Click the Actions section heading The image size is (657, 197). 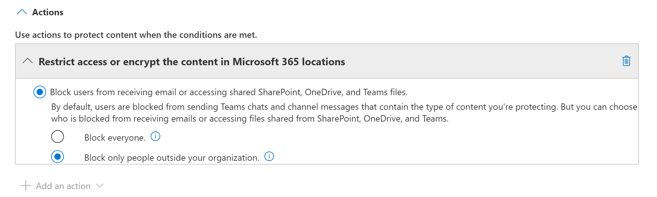click(x=48, y=12)
